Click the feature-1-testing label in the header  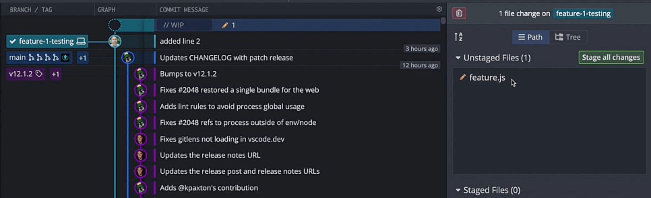click(x=583, y=13)
